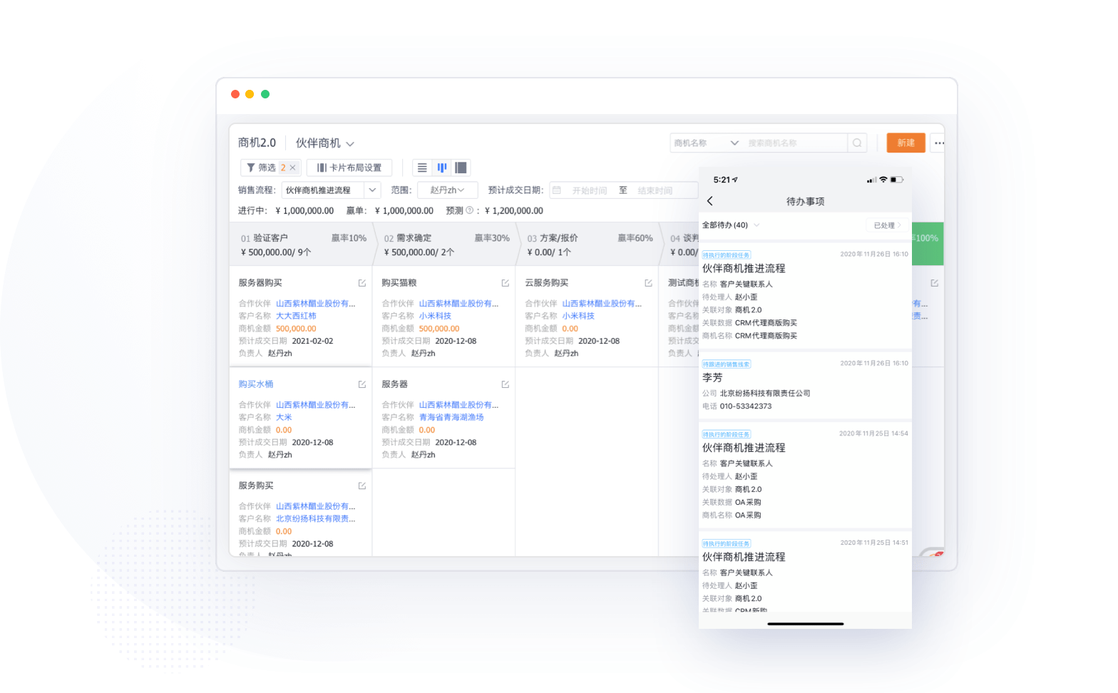
Task: Select the kanban board view icon
Action: (x=442, y=168)
